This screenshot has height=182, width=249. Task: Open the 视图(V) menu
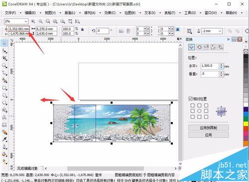tap(50, 13)
